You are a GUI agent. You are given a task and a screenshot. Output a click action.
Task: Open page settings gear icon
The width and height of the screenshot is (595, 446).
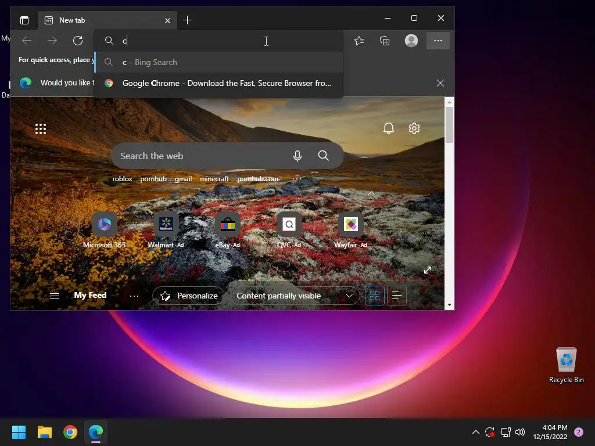click(414, 128)
